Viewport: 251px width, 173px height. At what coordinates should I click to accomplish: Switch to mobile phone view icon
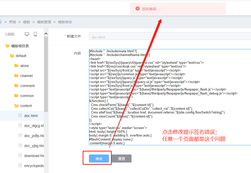point(35,34)
